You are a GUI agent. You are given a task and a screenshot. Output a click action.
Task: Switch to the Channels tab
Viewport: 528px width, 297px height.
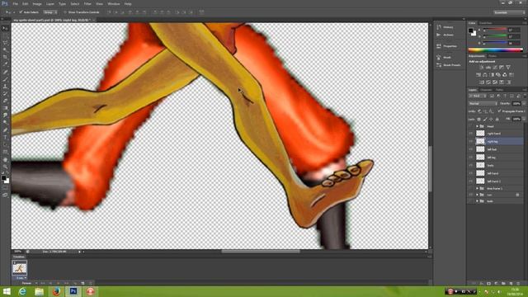pyautogui.click(x=486, y=90)
